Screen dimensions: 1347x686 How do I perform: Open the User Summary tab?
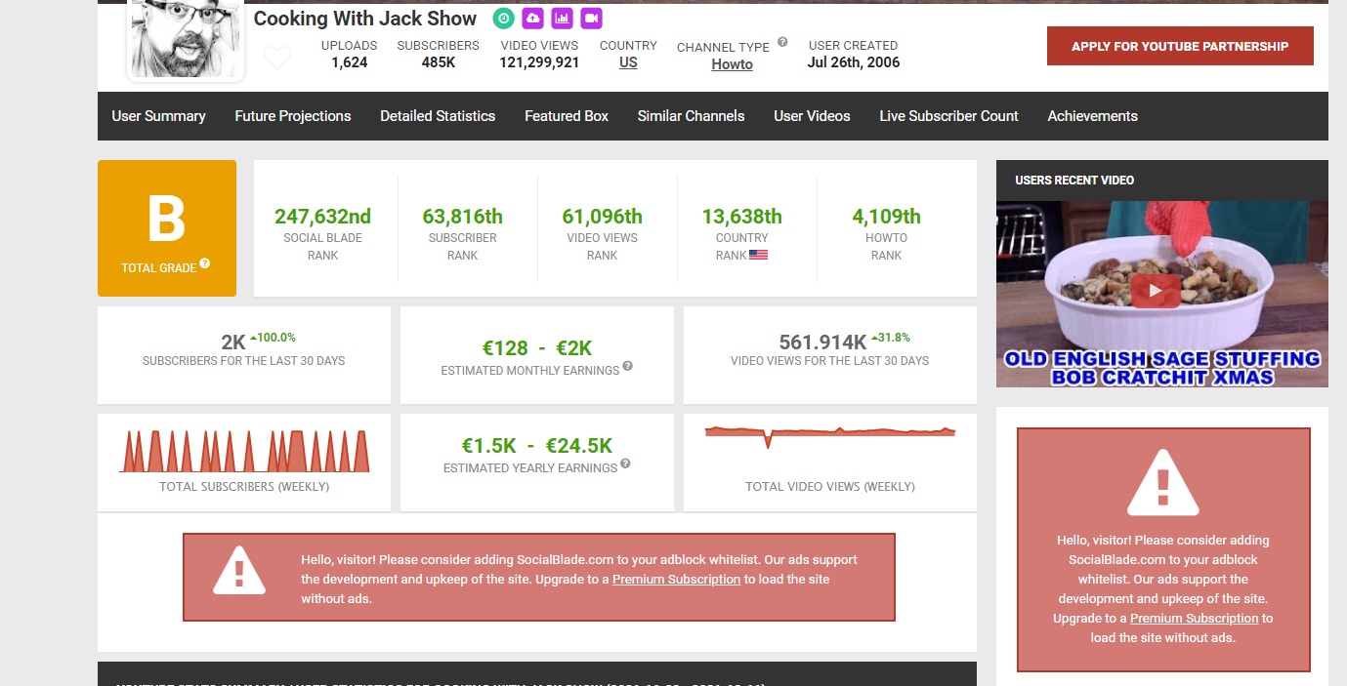(x=158, y=116)
